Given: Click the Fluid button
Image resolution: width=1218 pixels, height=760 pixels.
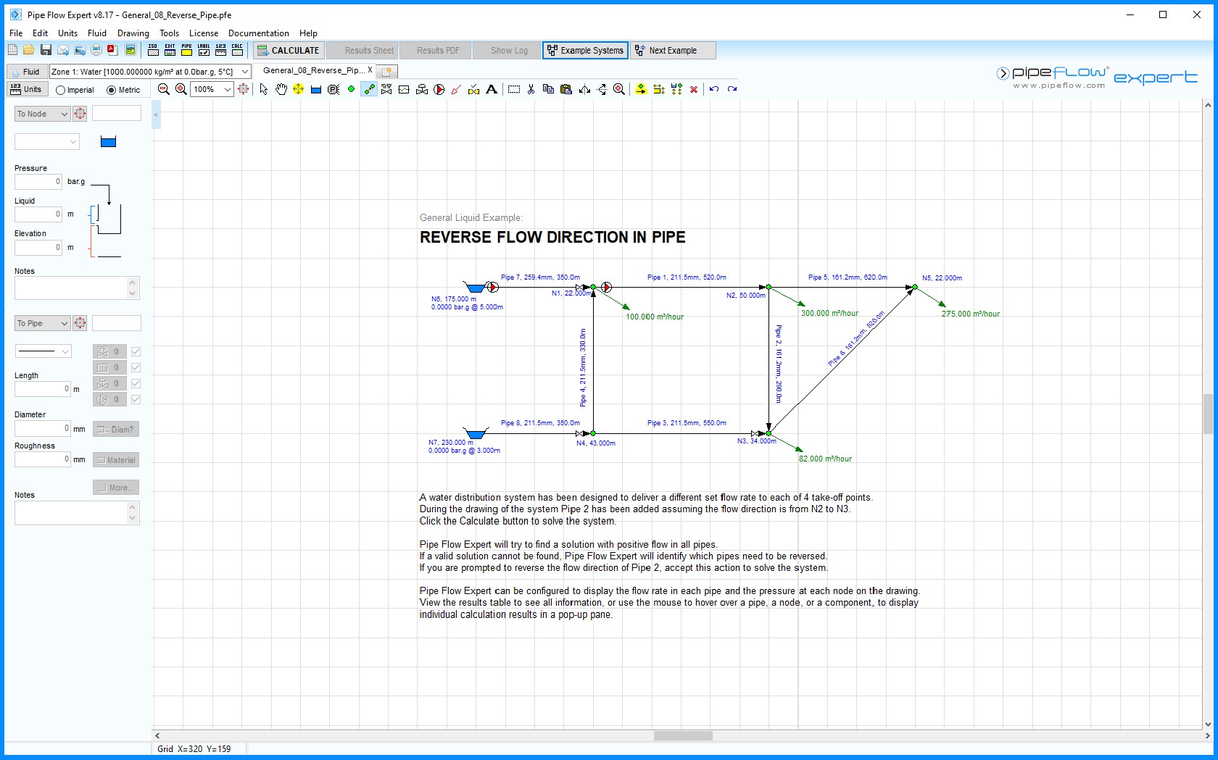Looking at the screenshot, I should pos(26,72).
